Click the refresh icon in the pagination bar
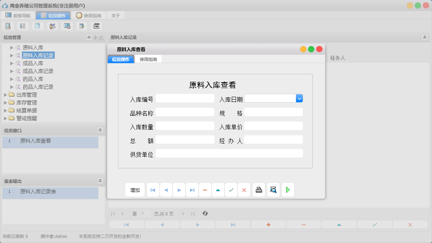Viewport: 432px width, 243px height. tap(205, 214)
